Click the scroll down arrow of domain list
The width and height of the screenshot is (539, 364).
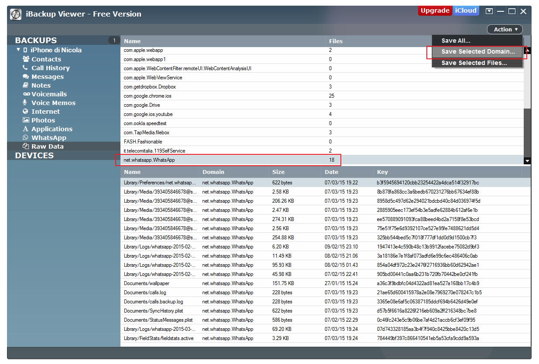pos(527,161)
